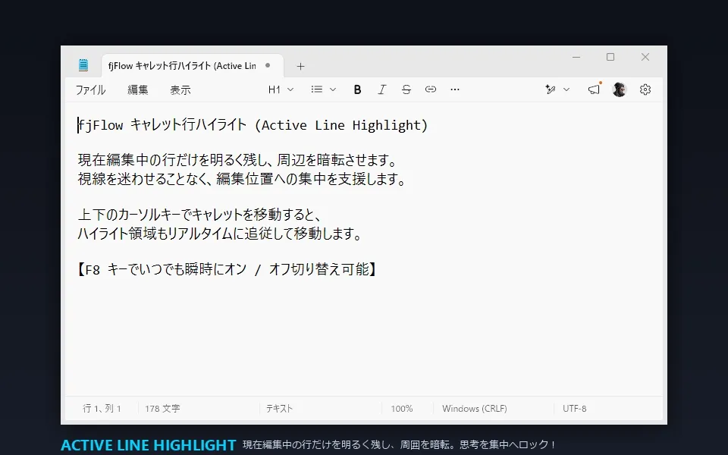Open the user account avatar
Screen dimensions: 728x455
[x=620, y=89]
